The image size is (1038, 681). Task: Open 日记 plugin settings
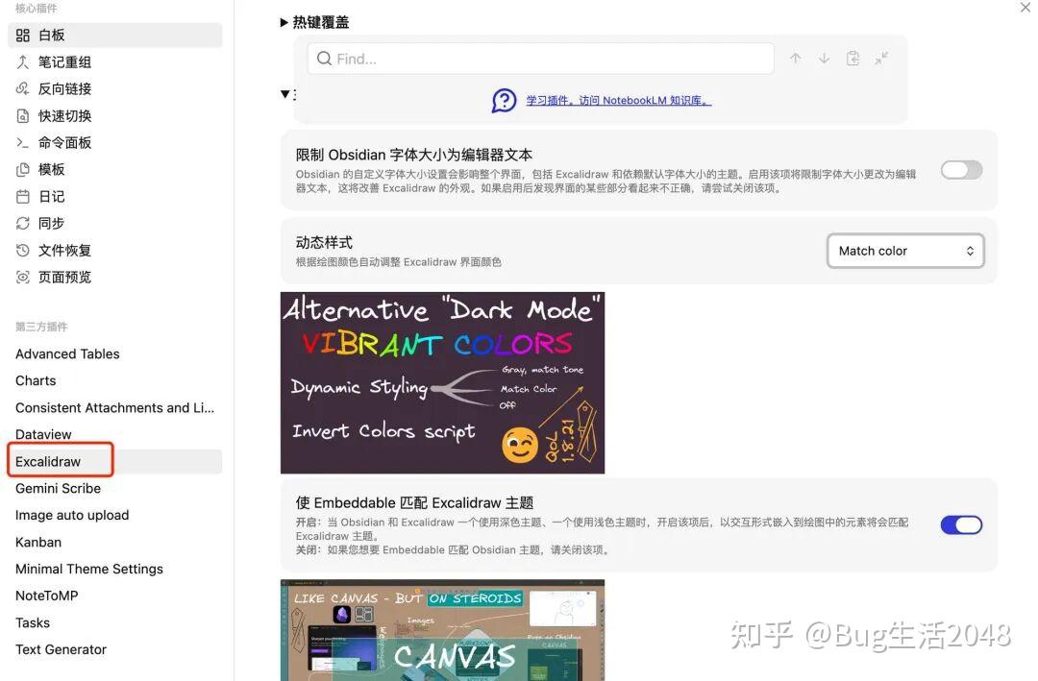[x=115, y=197]
